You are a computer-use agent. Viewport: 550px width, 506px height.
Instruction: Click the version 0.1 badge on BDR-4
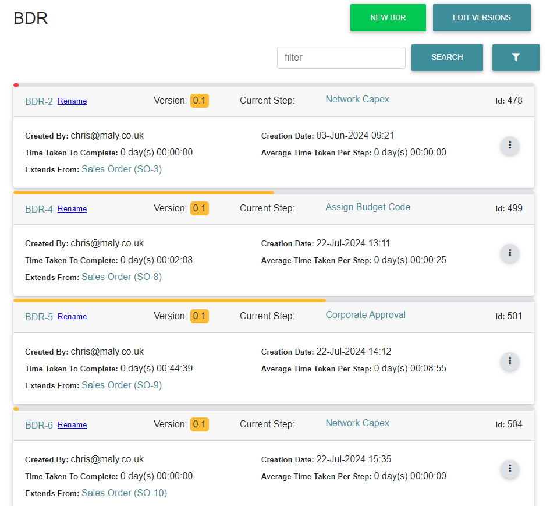tap(200, 208)
